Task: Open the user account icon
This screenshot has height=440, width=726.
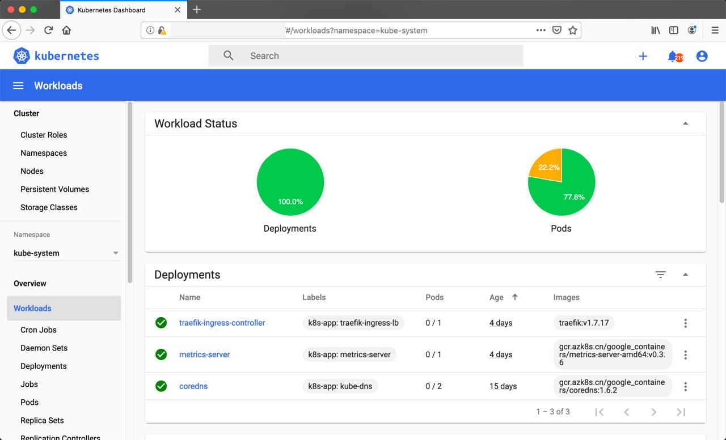Action: (x=702, y=56)
